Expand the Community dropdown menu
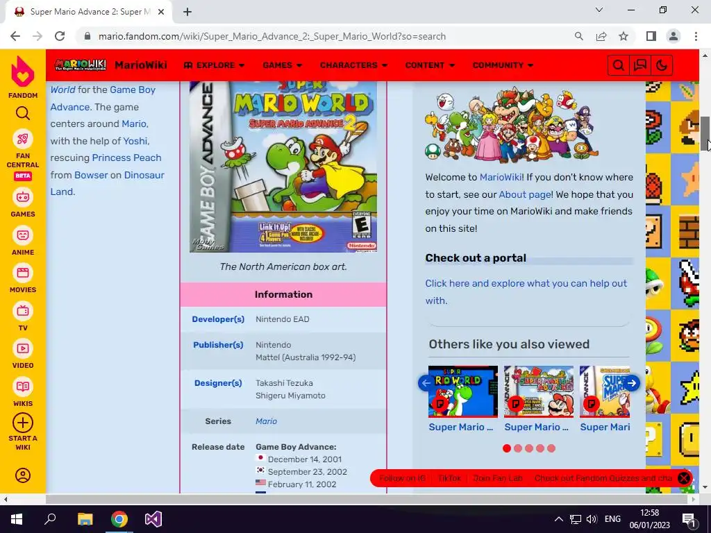711x533 pixels. coord(503,65)
